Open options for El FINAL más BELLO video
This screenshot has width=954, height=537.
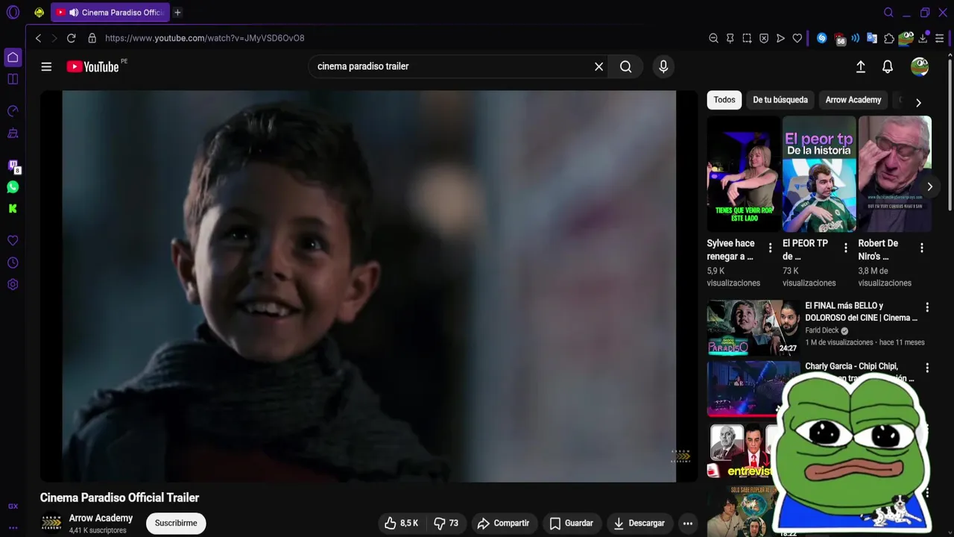click(x=927, y=307)
